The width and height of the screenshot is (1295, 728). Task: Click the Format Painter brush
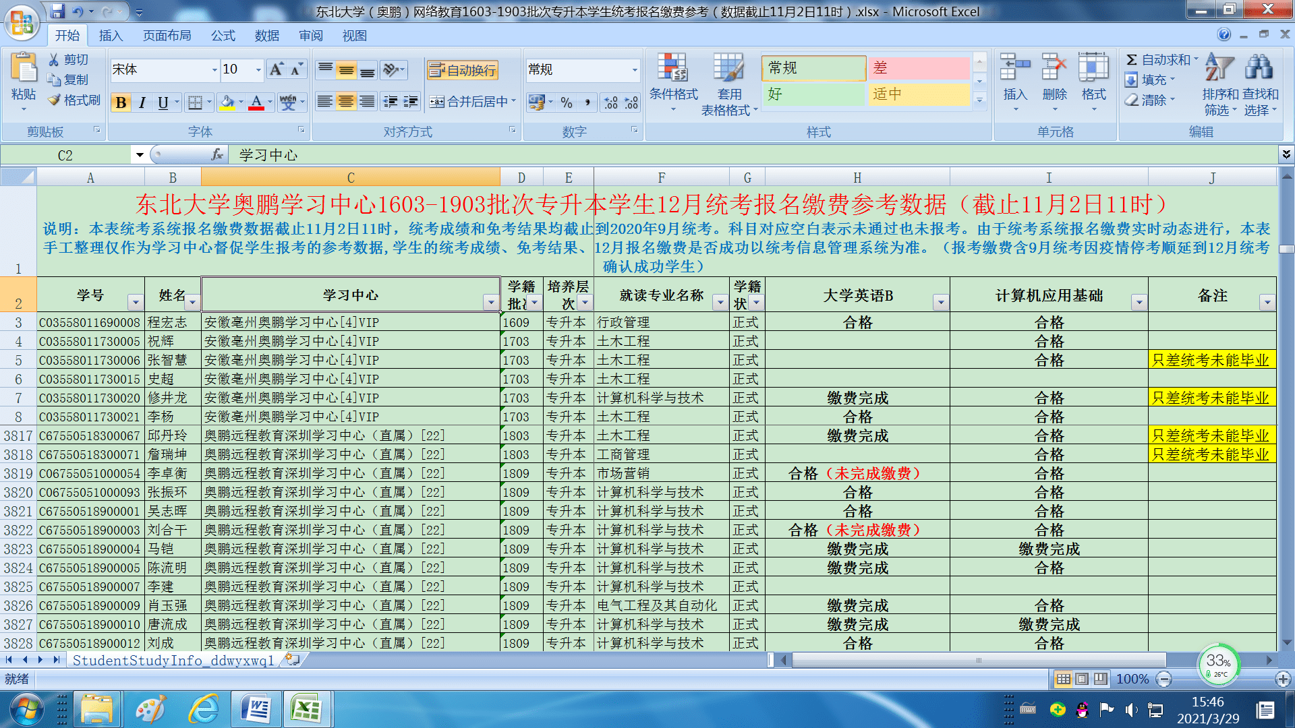[54, 100]
